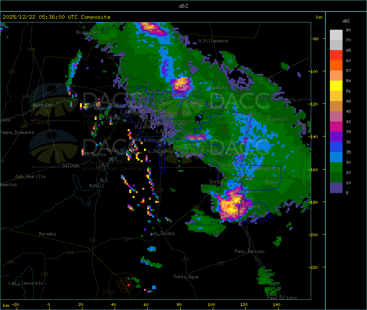The image size is (367, 310).
Task: Click the Paso_Barroso place label
Action: 250,251
